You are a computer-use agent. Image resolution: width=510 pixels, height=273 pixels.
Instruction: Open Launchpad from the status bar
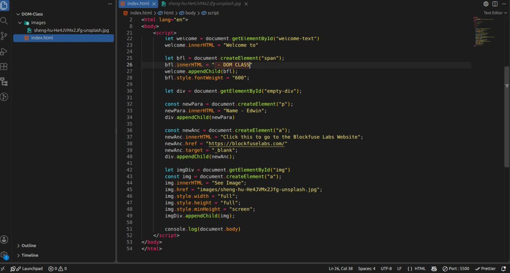(26, 269)
